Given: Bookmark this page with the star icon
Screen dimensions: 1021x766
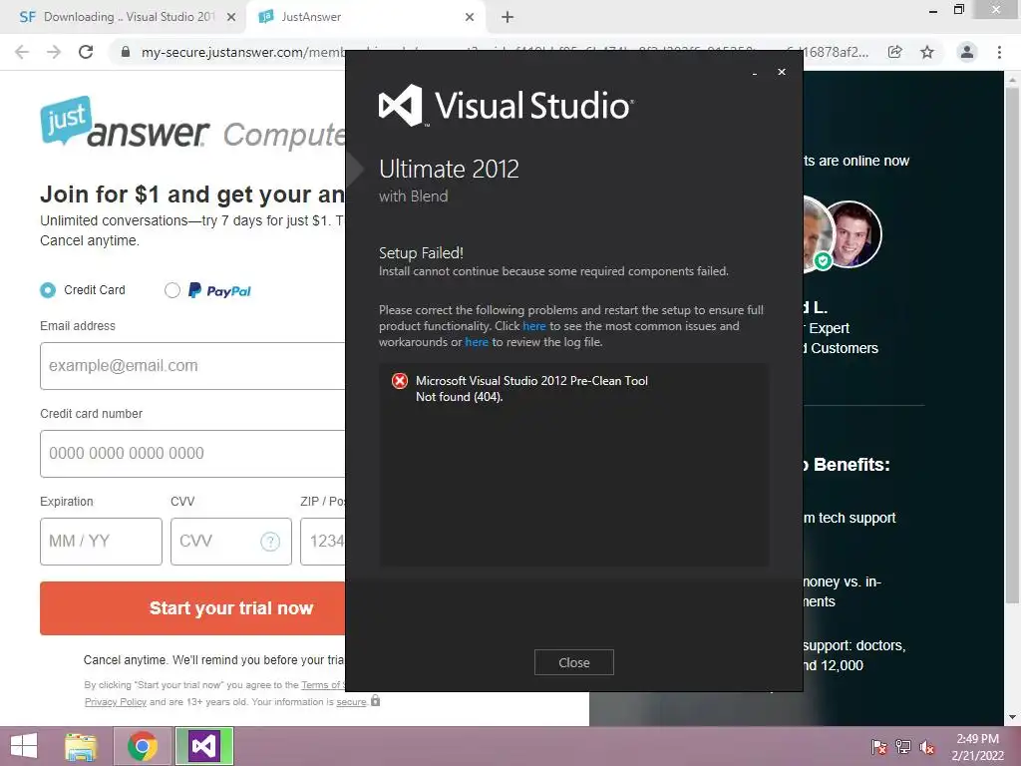Looking at the screenshot, I should pyautogui.click(x=927, y=52).
